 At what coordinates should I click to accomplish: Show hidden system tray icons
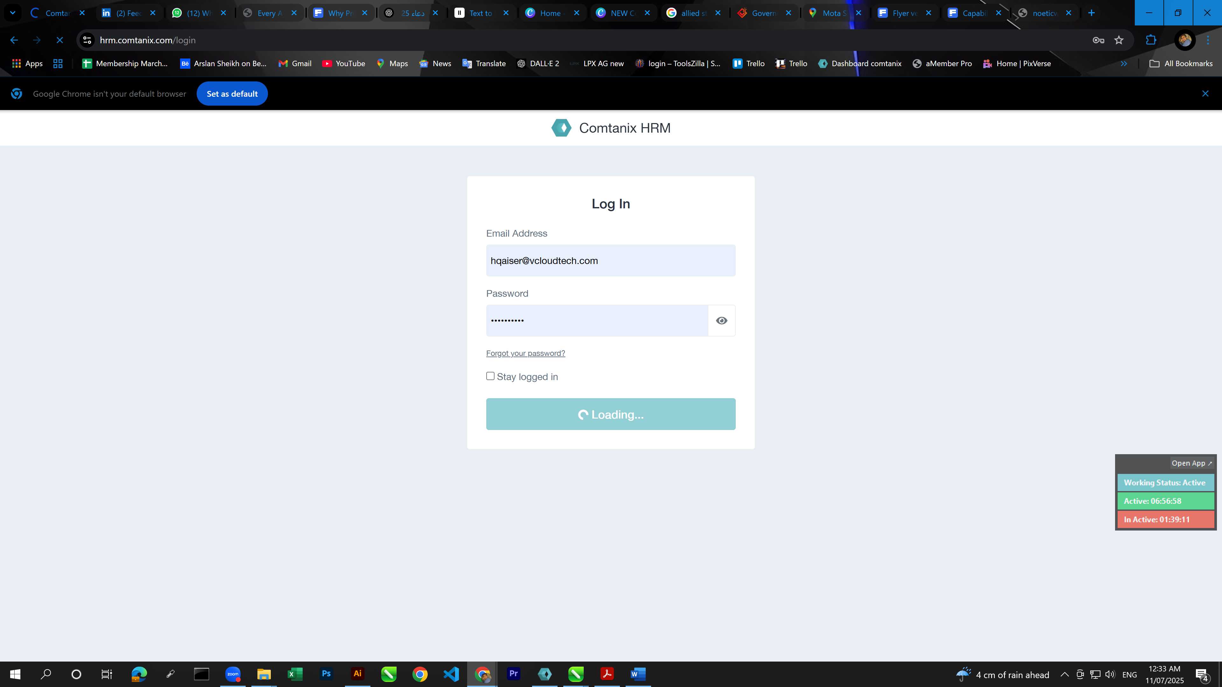(x=1064, y=675)
